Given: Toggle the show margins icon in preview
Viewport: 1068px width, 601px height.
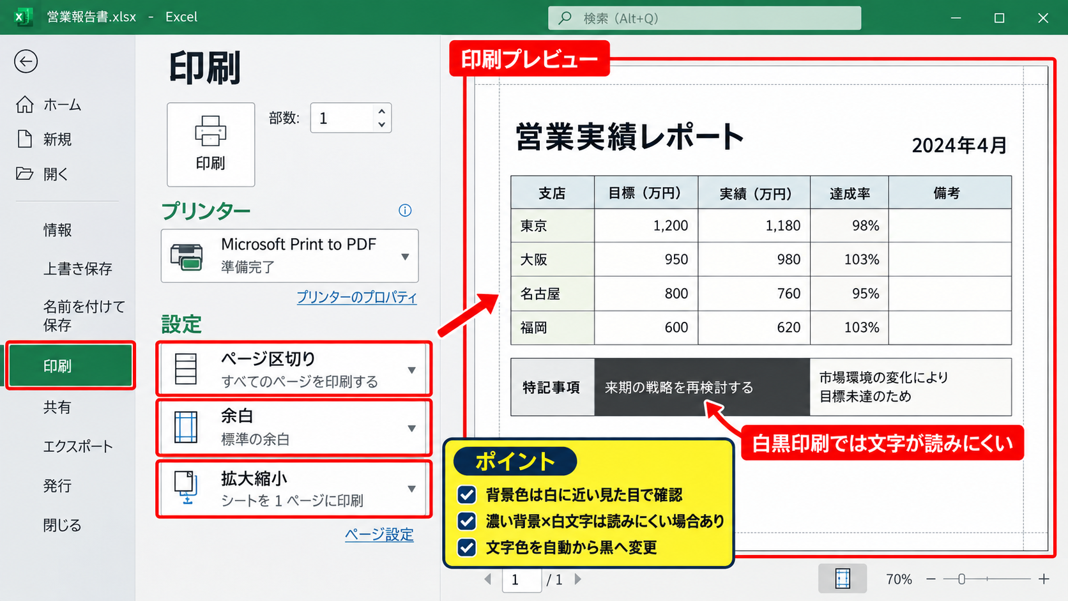Looking at the screenshot, I should (843, 579).
